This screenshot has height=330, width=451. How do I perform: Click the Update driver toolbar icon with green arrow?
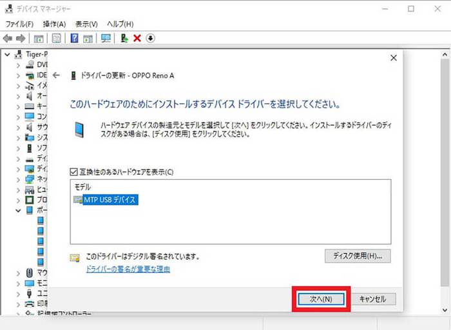point(124,38)
